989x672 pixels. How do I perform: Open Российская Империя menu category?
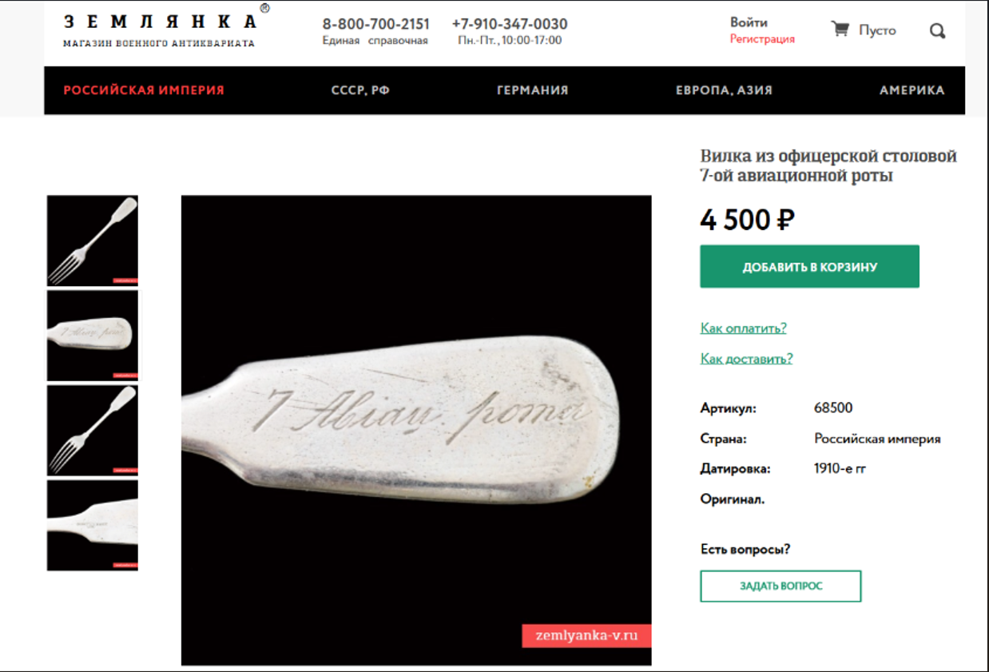point(144,90)
